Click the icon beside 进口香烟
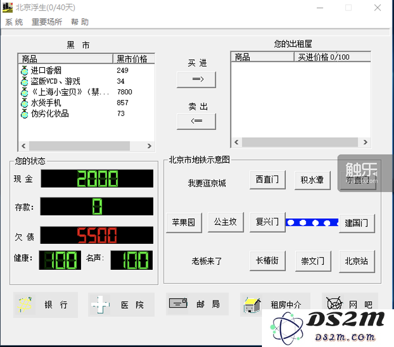Image resolution: width=394 pixels, height=347 pixels. pyautogui.click(x=24, y=71)
